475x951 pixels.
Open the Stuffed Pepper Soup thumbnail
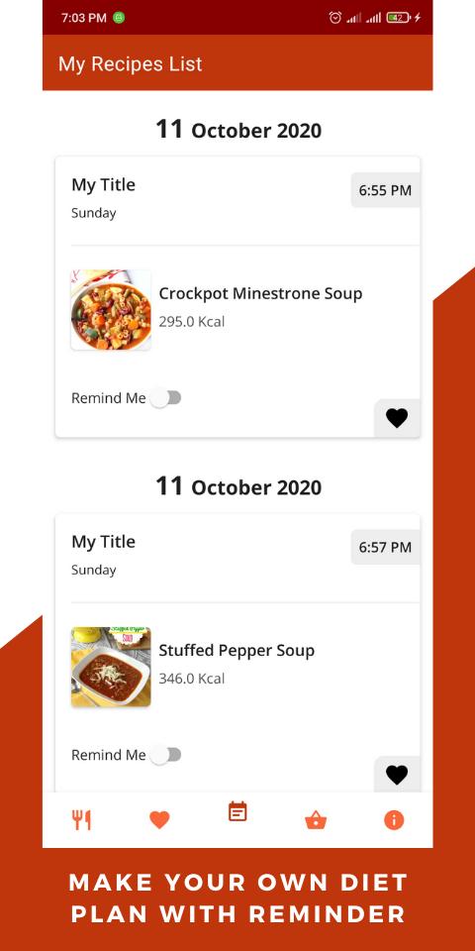point(111,667)
